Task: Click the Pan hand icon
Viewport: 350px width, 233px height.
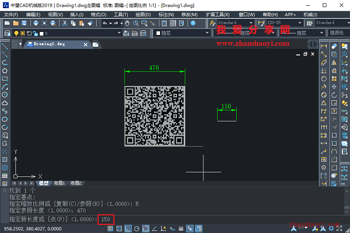Action: click(127, 23)
